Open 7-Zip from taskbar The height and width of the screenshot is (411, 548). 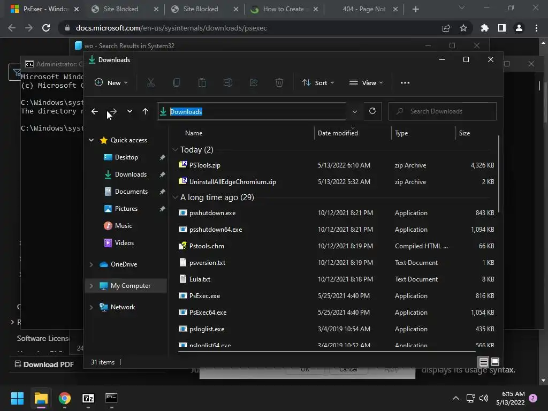(88, 398)
